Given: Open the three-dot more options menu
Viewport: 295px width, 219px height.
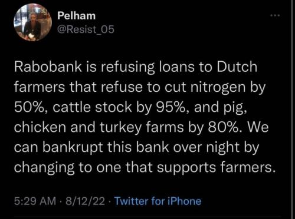Looking at the screenshot, I should coord(275,15).
